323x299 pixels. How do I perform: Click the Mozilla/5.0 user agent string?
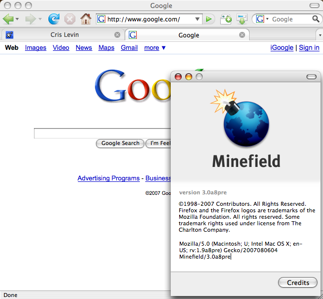(x=241, y=250)
